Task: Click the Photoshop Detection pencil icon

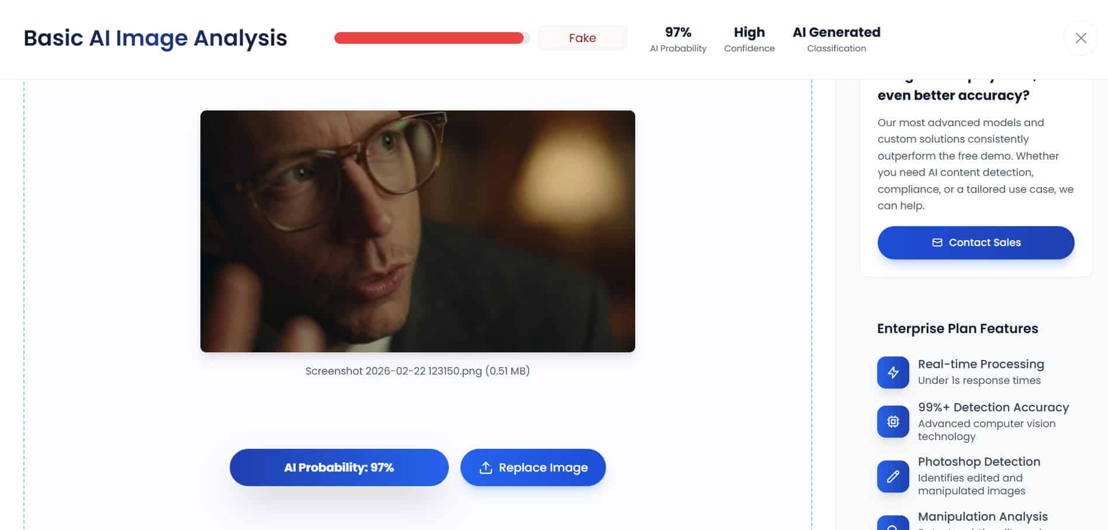Action: pyautogui.click(x=893, y=476)
